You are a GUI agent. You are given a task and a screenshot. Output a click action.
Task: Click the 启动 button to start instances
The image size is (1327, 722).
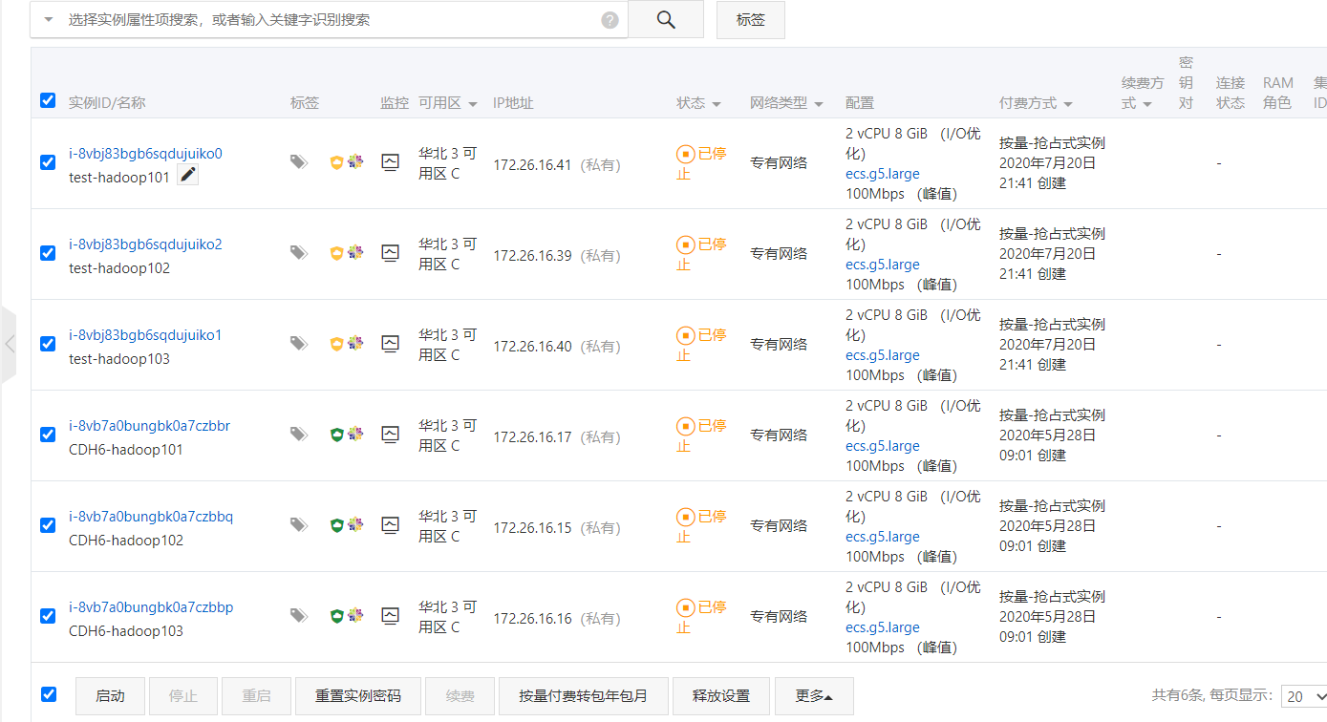coord(110,696)
